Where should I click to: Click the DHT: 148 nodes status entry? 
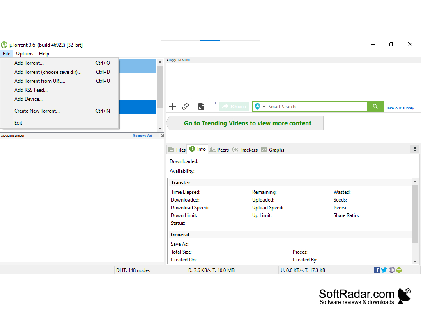click(x=133, y=270)
